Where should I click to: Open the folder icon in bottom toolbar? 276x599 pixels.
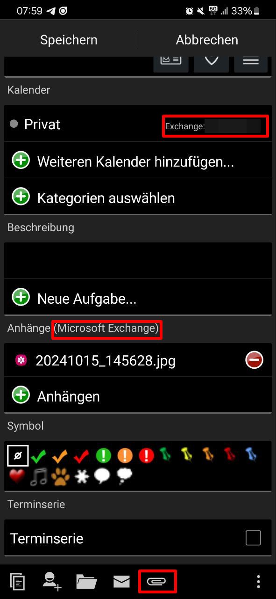click(86, 581)
